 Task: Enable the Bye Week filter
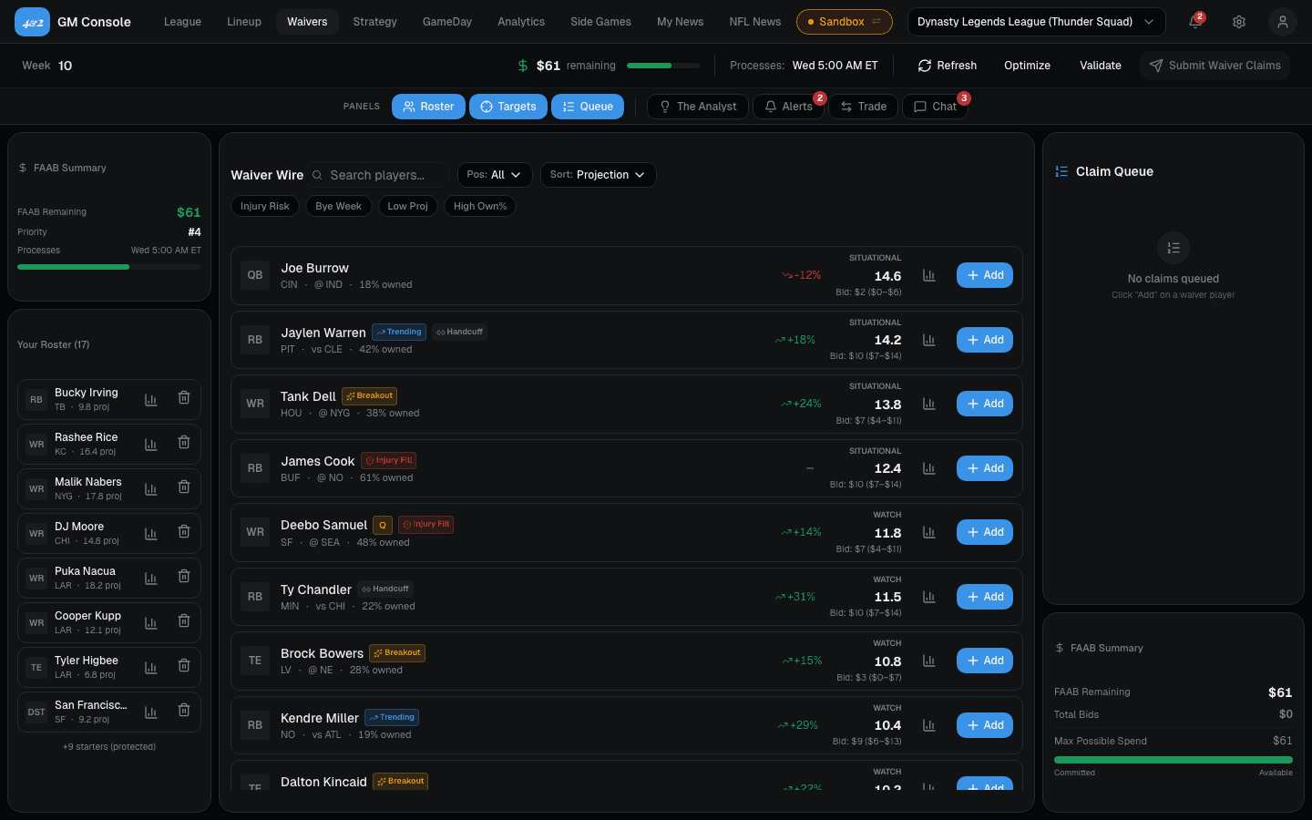click(339, 206)
